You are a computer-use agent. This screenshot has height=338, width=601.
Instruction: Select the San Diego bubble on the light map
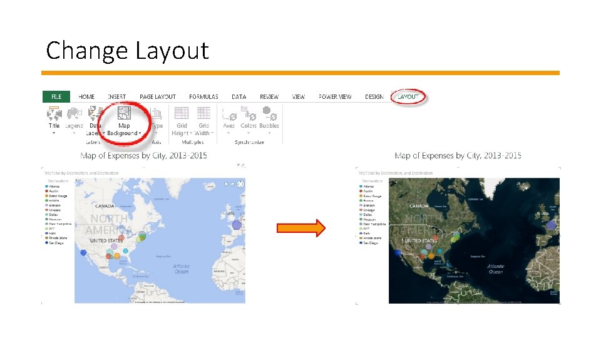coord(83,252)
